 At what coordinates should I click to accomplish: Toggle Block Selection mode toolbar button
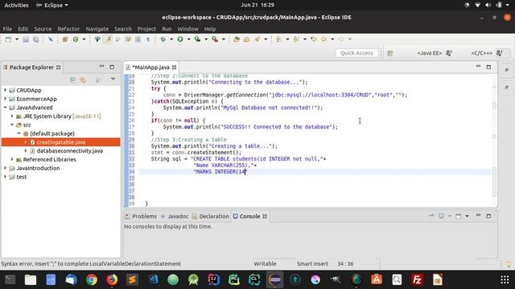pyautogui.click(x=138, y=39)
